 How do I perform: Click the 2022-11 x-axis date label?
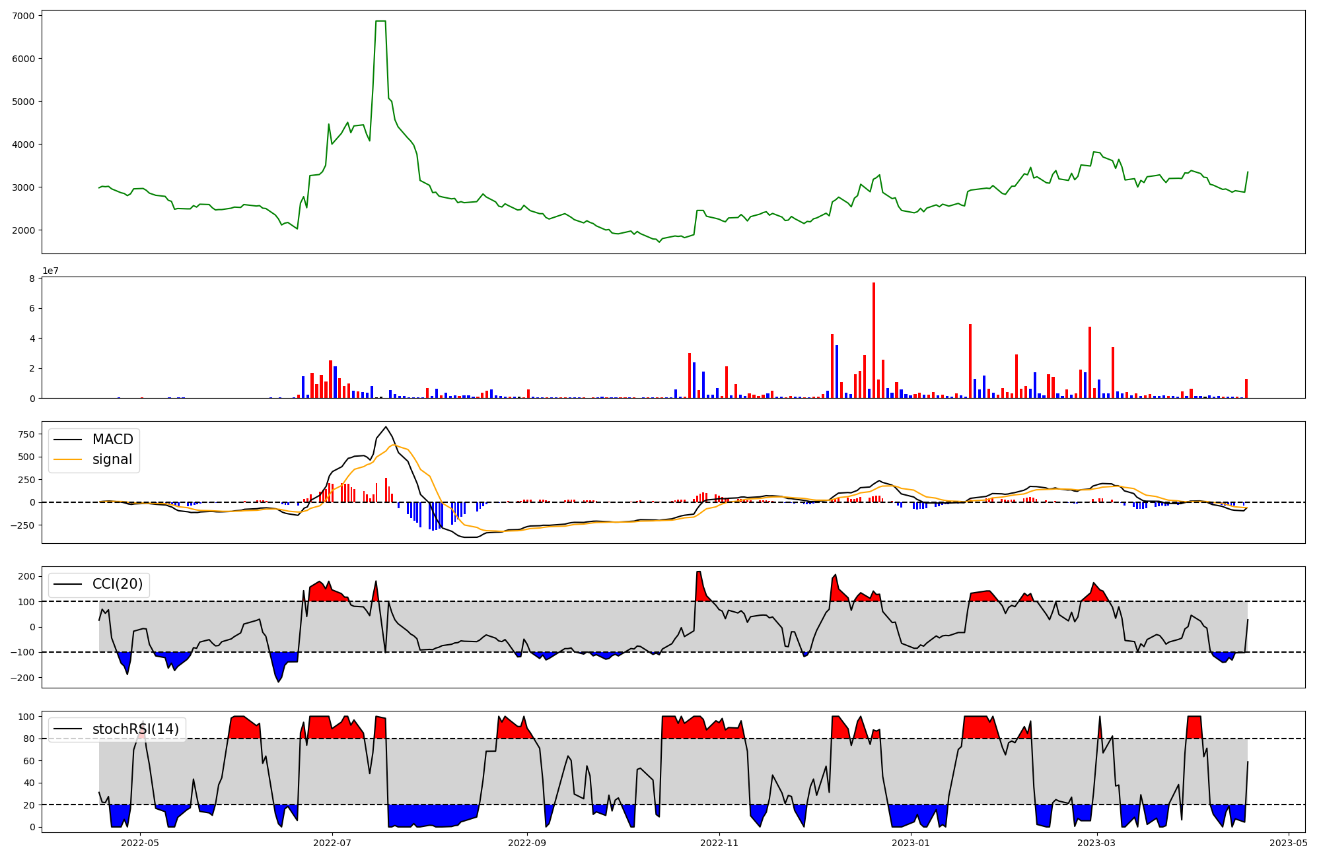click(719, 843)
